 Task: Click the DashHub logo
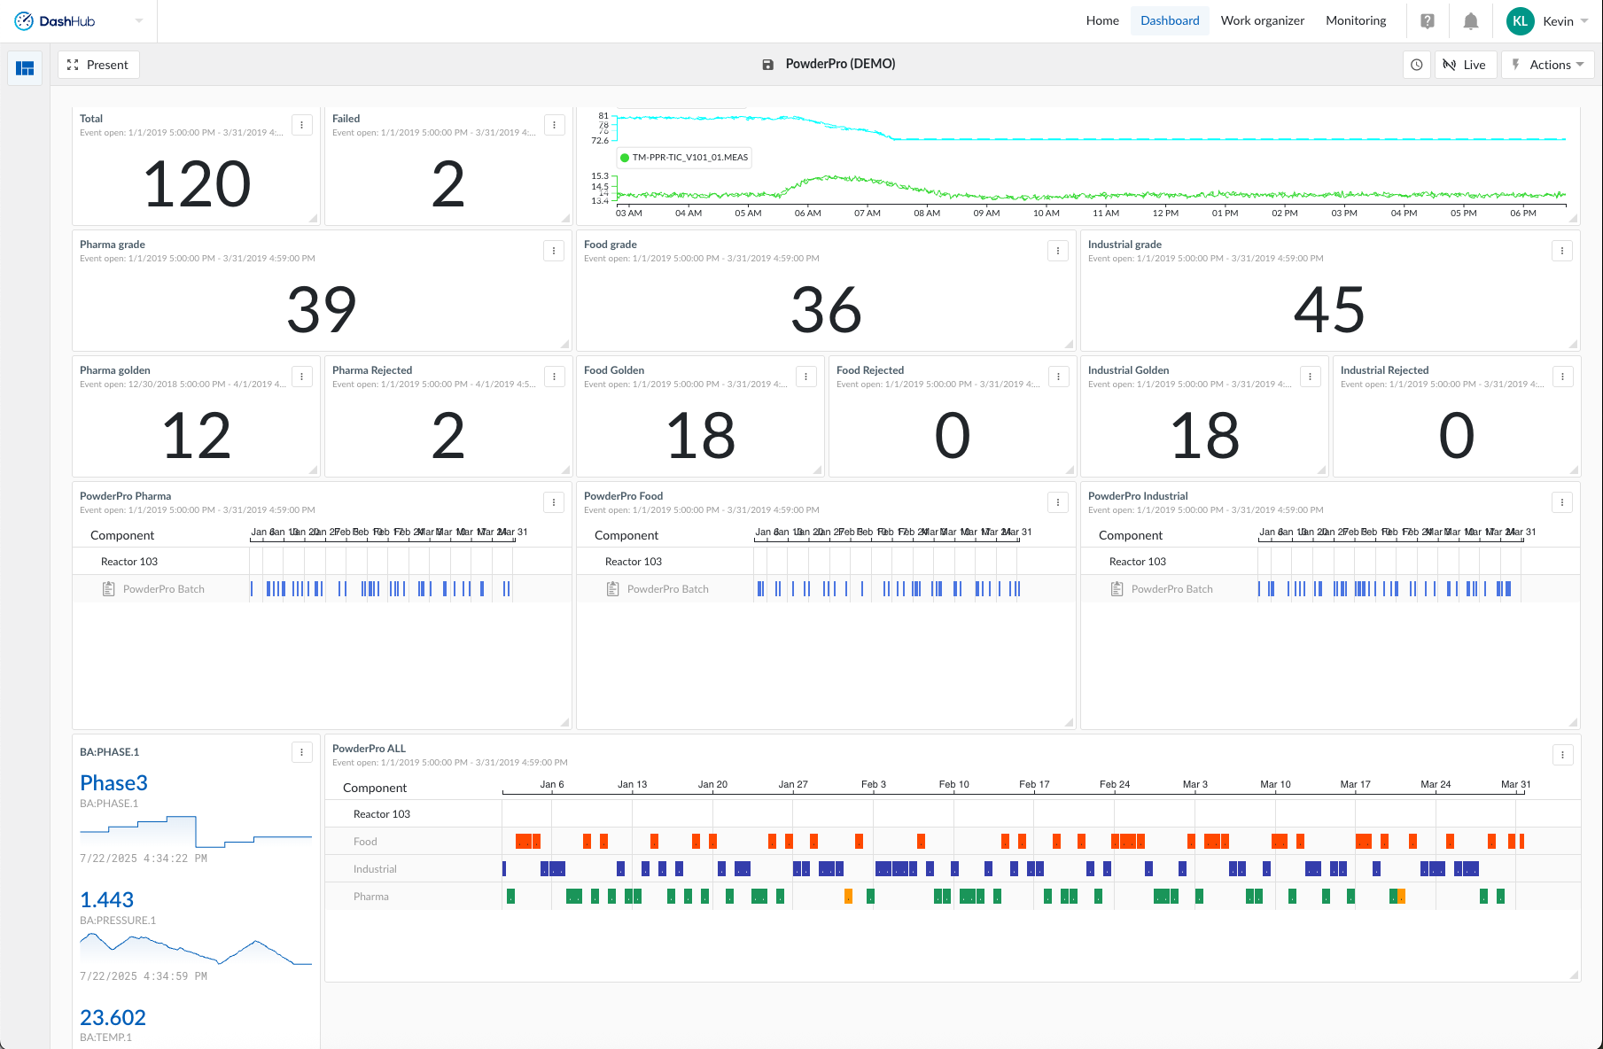pyautogui.click(x=55, y=21)
